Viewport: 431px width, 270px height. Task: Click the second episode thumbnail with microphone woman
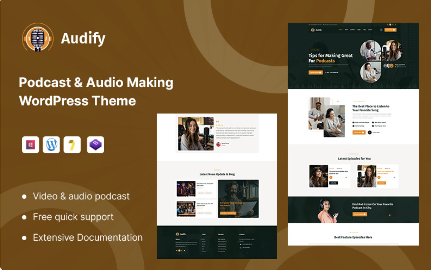pyautogui.click(x=367, y=176)
